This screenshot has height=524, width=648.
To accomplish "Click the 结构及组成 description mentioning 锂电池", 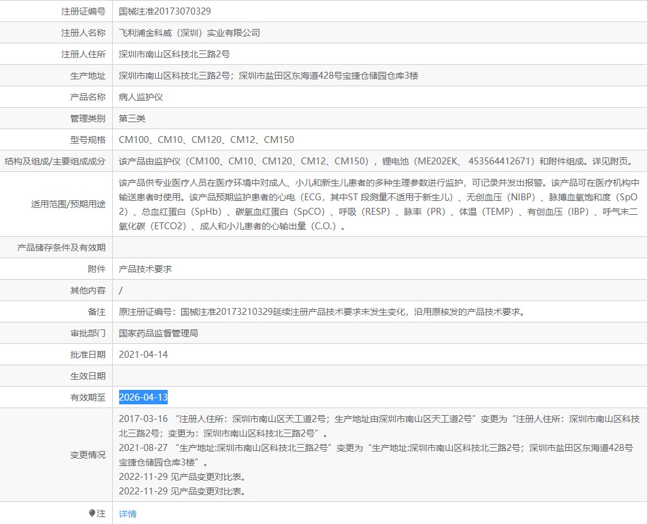I will (x=376, y=161).
